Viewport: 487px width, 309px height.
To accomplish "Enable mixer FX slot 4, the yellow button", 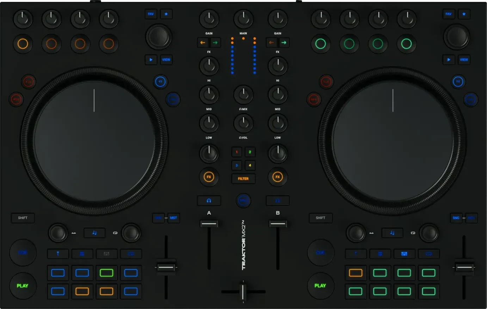I will pos(250,165).
